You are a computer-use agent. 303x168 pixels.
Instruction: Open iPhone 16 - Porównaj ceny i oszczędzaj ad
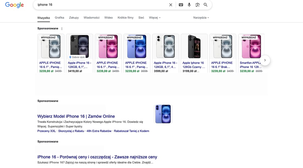click(97, 157)
